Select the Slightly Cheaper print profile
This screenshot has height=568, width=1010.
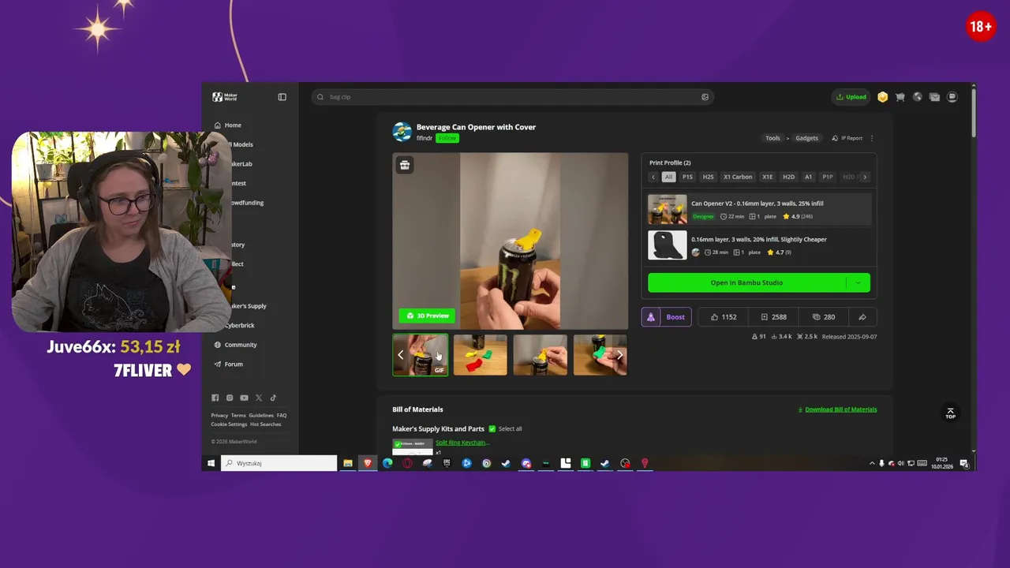click(x=759, y=245)
